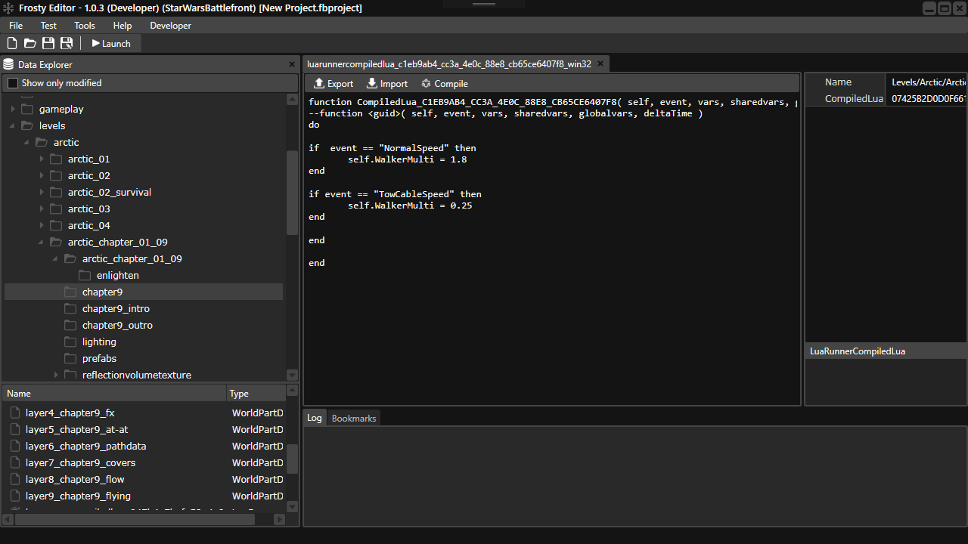This screenshot has width=968, height=544.
Task: Click the LuaRunnerCompiledLua description bar
Action: 886,351
